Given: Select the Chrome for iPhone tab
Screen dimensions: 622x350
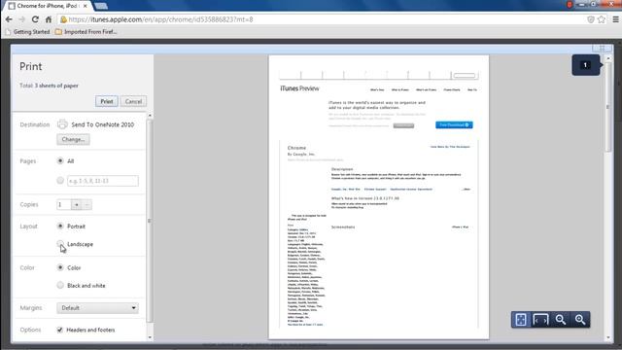Looking at the screenshot, I should click(x=47, y=6).
